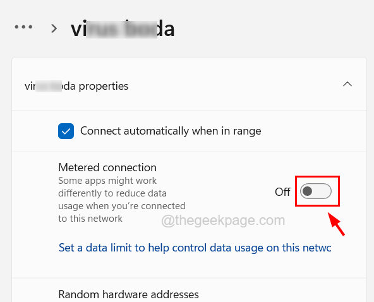
Task: Collapse the properties section with the up chevron
Action: coord(347,84)
